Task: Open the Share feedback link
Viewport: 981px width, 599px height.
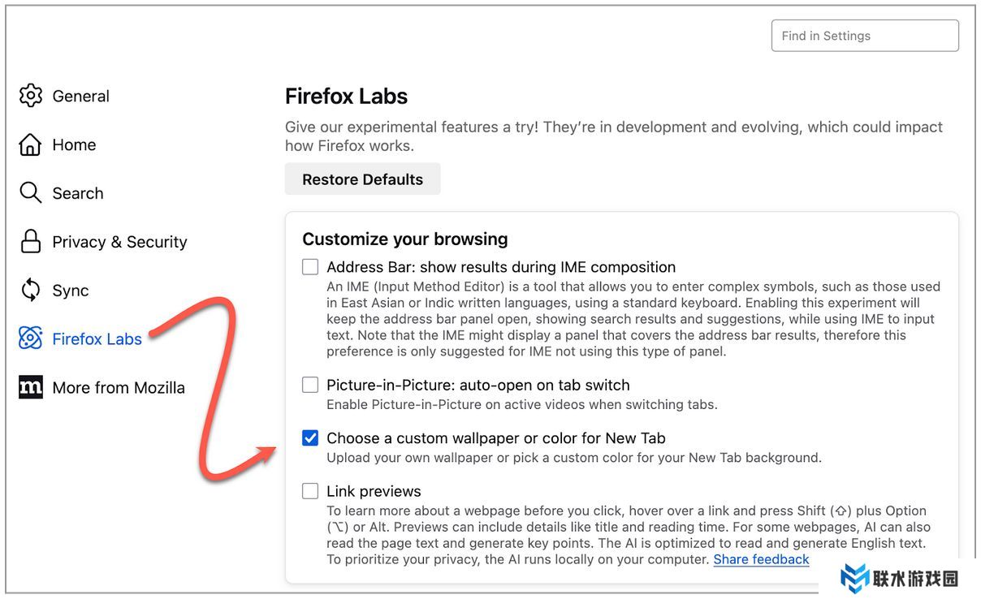Action: (x=761, y=559)
